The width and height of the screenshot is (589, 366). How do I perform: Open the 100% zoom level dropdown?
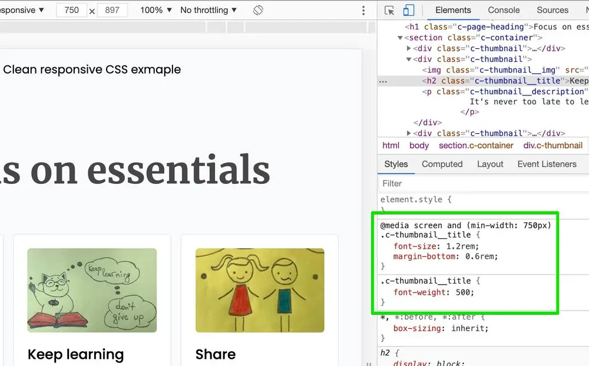(155, 10)
